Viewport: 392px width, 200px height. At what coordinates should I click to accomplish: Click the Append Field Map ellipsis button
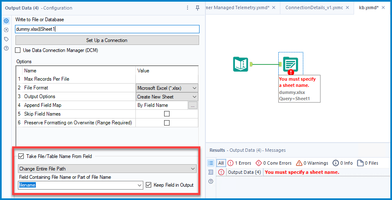pyautogui.click(x=192, y=106)
